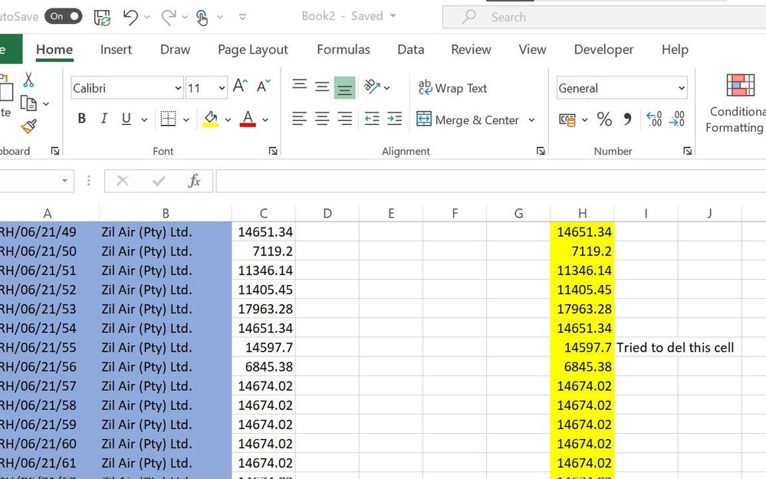Apply the Percent Style format
Screen dimensions: 766x479
point(603,120)
